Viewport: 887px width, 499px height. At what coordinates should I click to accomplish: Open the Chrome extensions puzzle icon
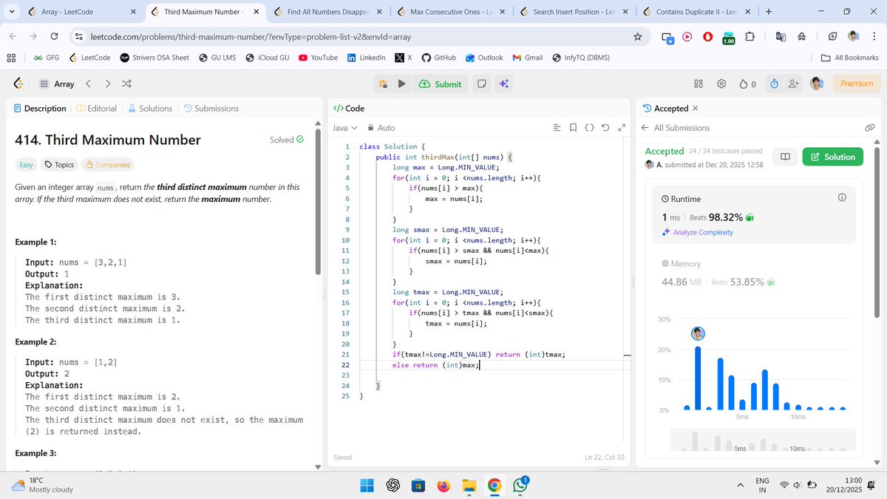point(750,36)
